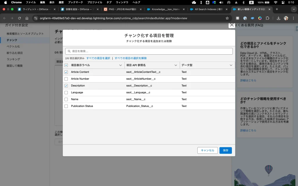Click the 項目を検索 search field

[x=149, y=51]
